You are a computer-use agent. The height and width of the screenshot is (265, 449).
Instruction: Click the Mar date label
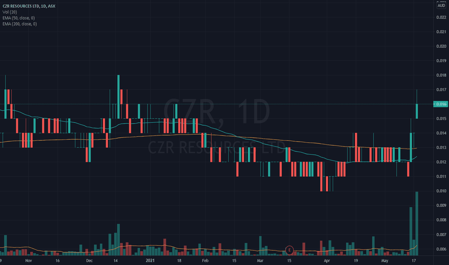pos(260,261)
